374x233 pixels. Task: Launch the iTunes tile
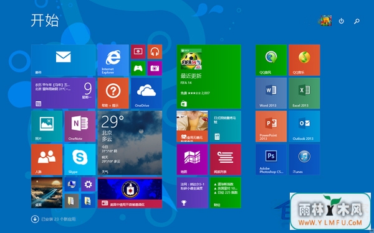pos(304,159)
